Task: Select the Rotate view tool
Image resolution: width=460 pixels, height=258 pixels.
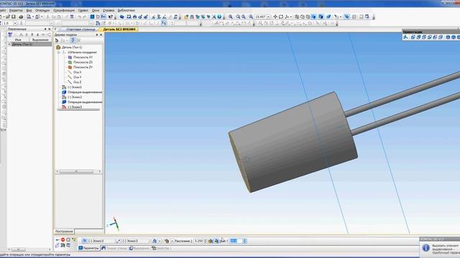Action: (x=281, y=16)
